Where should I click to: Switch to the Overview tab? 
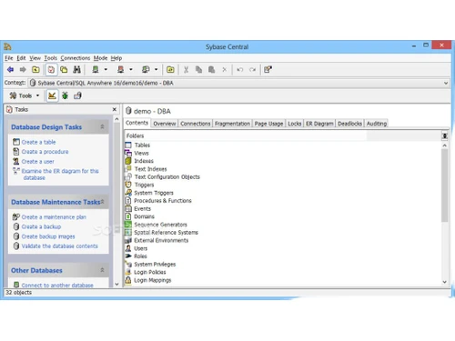coord(165,124)
